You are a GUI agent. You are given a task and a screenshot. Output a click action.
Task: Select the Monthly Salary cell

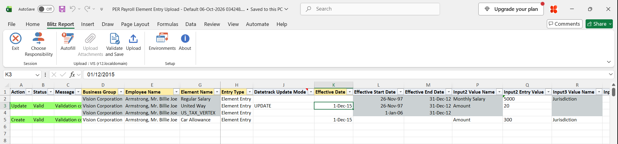coord(477,99)
